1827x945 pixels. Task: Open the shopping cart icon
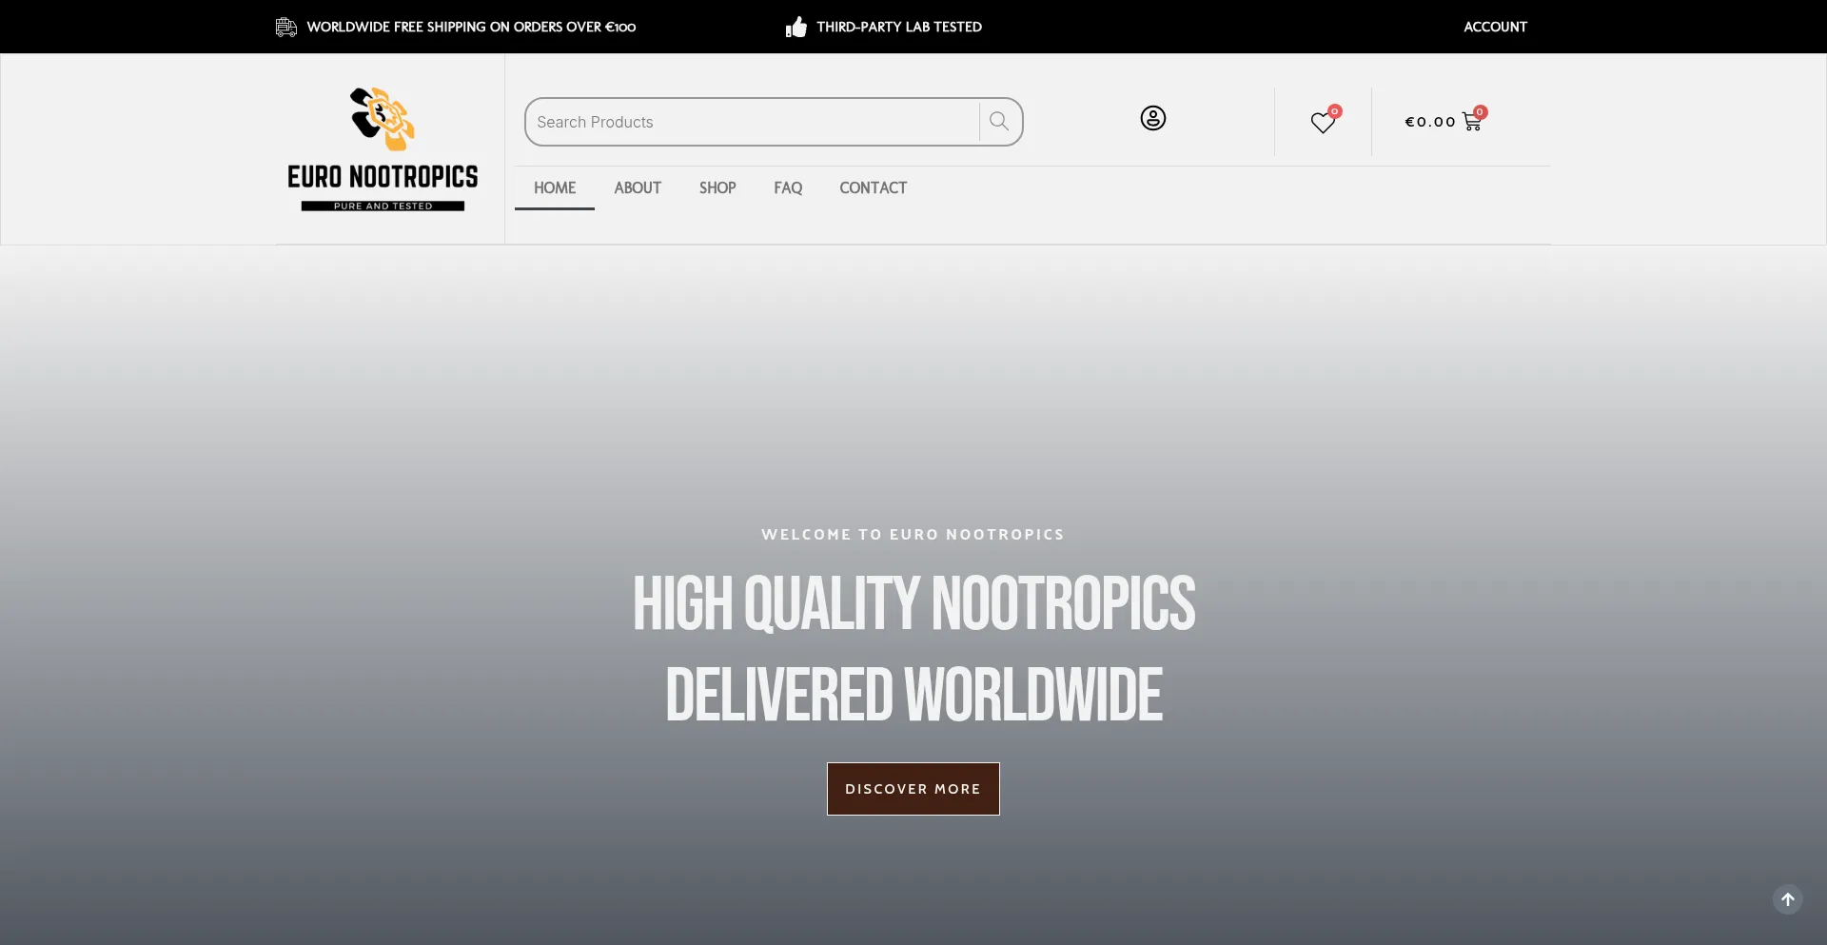point(1472,122)
